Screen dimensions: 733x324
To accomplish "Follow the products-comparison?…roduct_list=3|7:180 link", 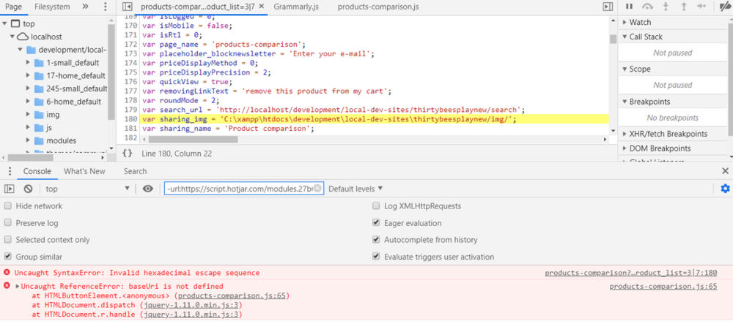I will (630, 273).
